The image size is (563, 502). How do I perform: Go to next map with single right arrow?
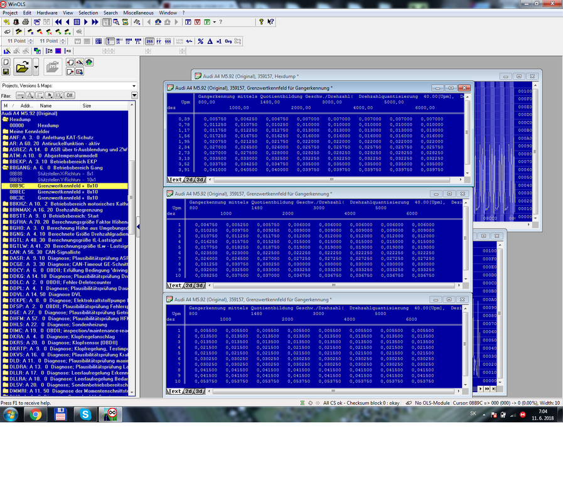[86, 22]
